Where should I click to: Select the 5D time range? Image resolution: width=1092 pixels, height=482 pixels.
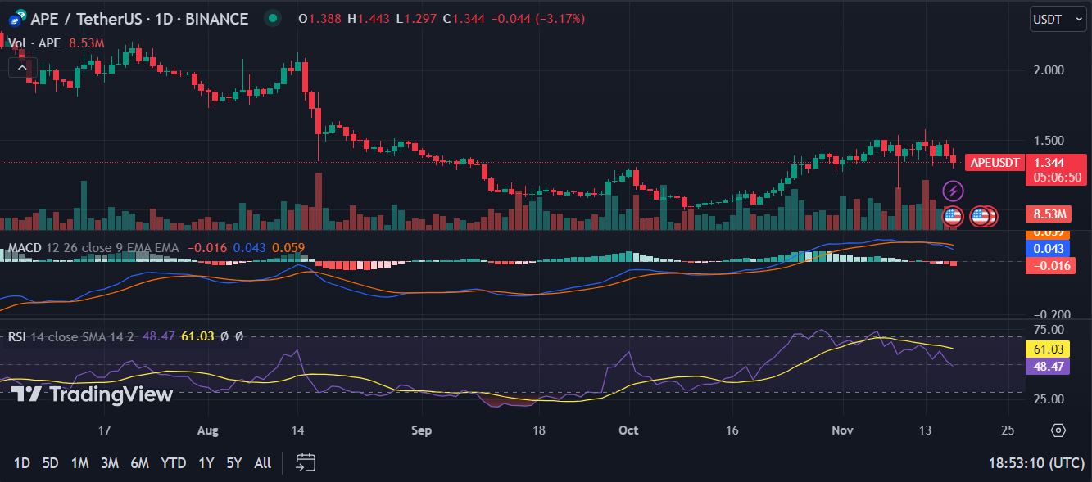(50, 463)
